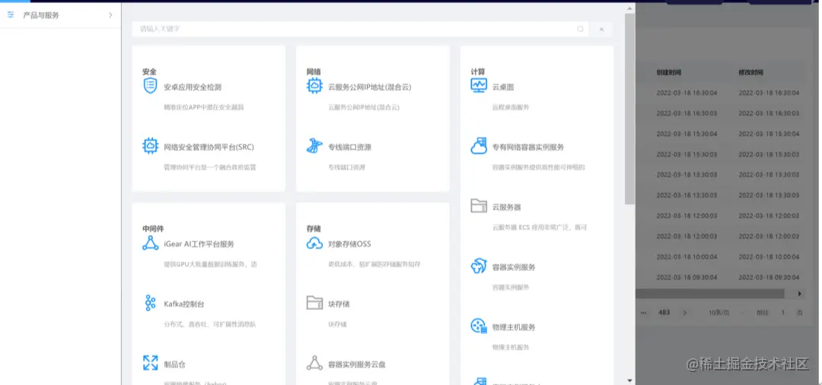Click the 物理主机服务 icon
Screen dimensions: 822x385
[479, 326]
